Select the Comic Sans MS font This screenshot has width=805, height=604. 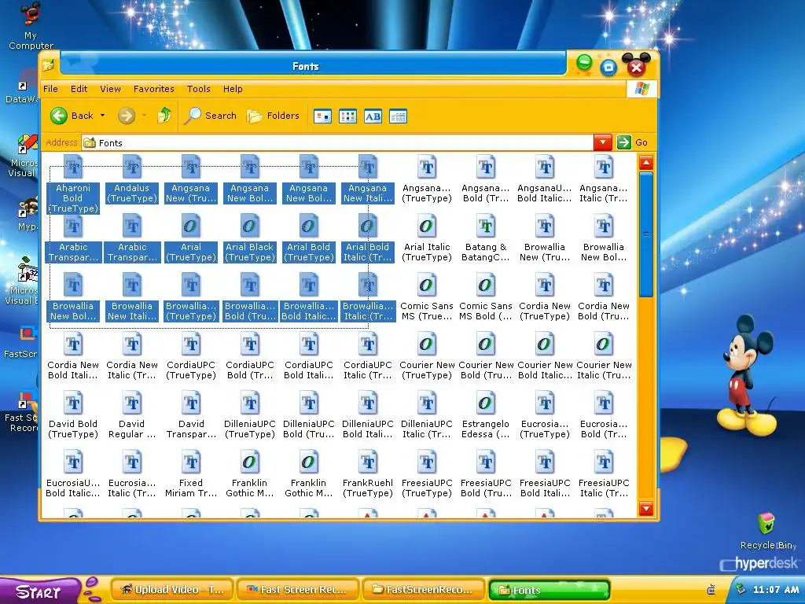pos(427,296)
